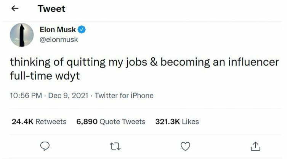
Task: Click the word "jobs" in the tweet
Action: pos(140,63)
